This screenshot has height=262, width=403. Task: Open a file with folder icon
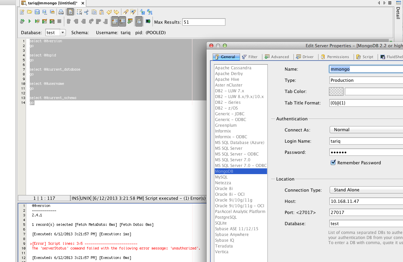coord(29,12)
